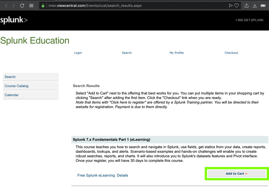Reload the current page
Viewport: 269px width, 194px height.
pyautogui.click(x=22, y=6)
